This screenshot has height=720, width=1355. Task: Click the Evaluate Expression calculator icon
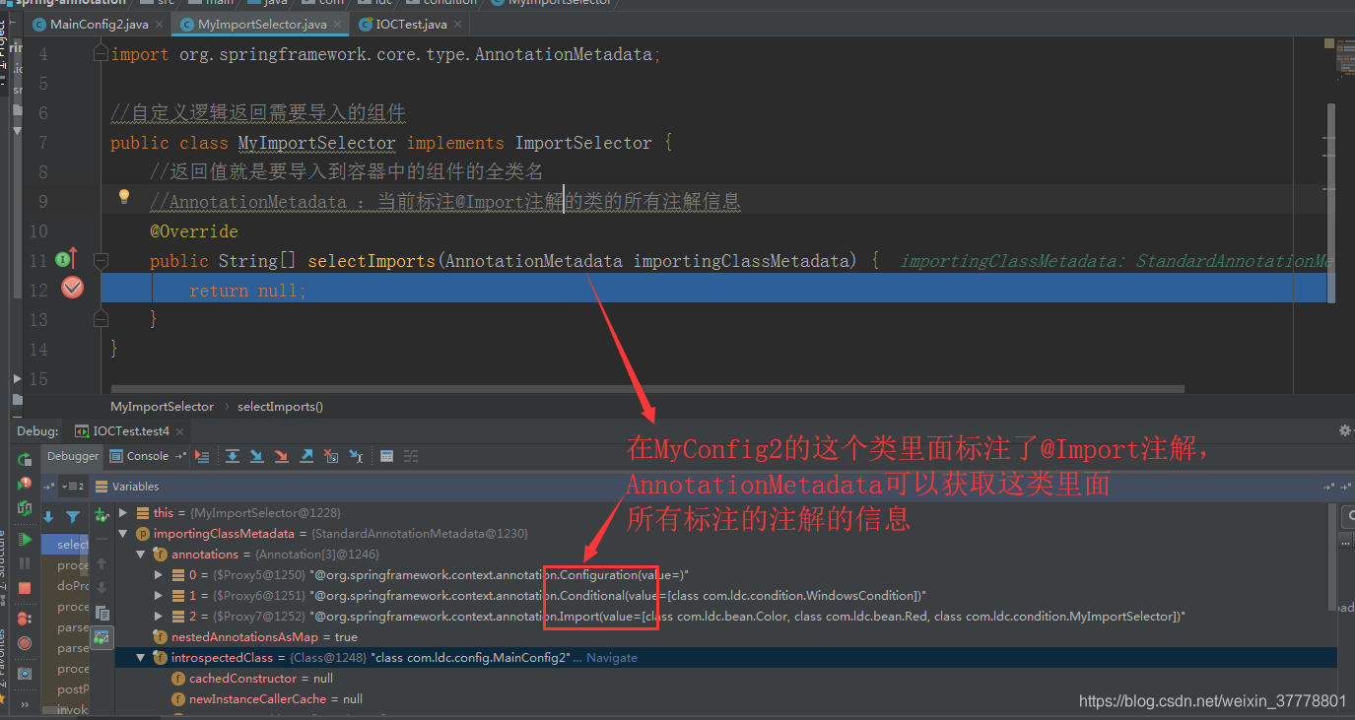(386, 456)
